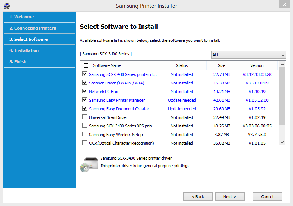Check the Samsung Easy Wireless Setup checkbox

click(85, 134)
